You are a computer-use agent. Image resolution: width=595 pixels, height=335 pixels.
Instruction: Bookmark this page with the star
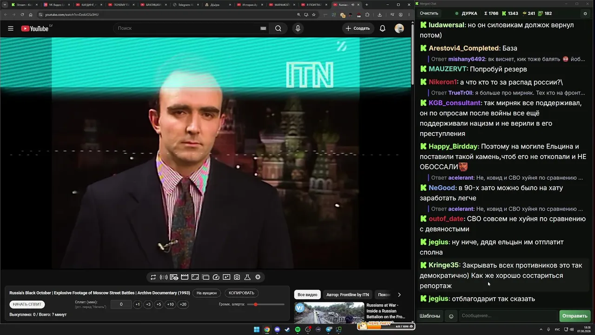[x=314, y=14]
